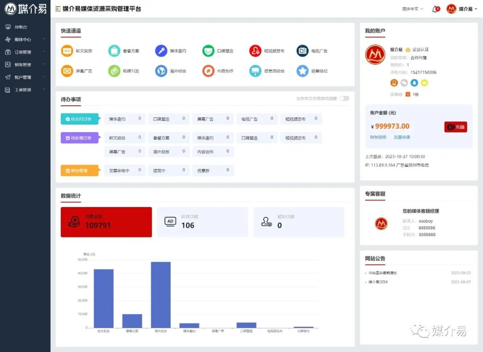Viewport: 483px width, 352px height.
Task: Click the 内容创作 compass icon
Action: coord(208,71)
